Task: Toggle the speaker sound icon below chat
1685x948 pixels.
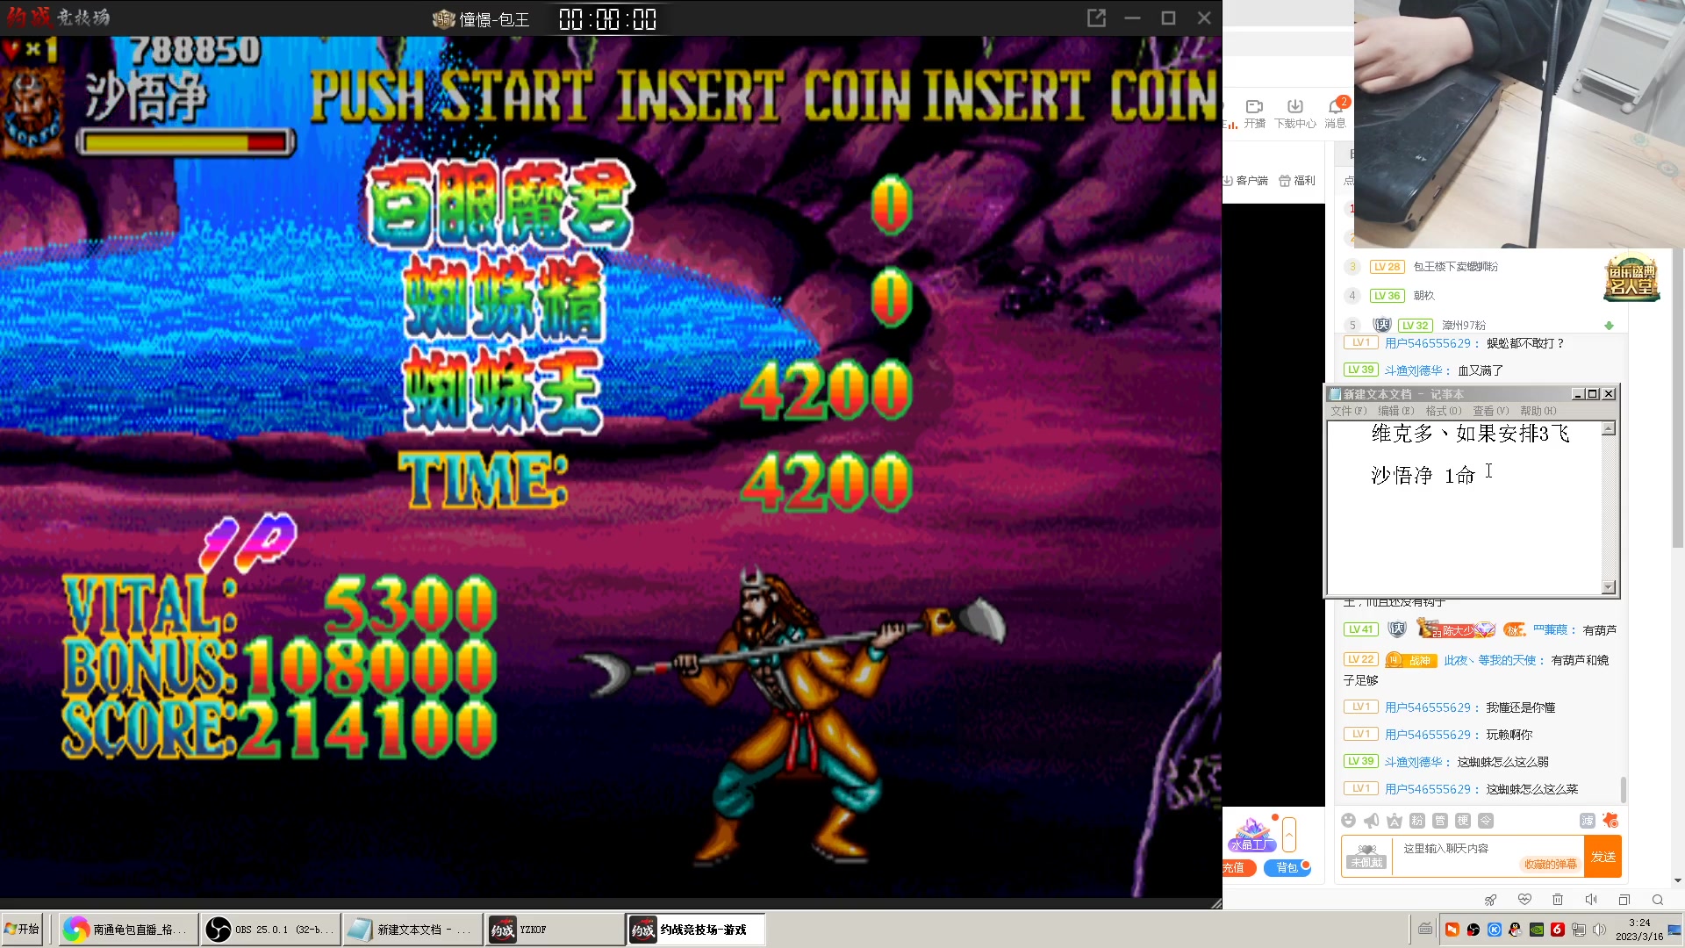Action: click(1591, 900)
